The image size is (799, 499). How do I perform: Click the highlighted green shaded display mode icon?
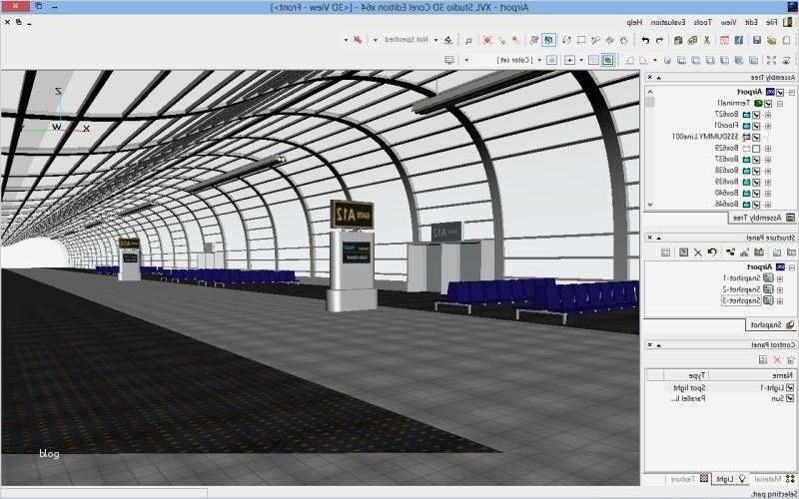coord(608,60)
